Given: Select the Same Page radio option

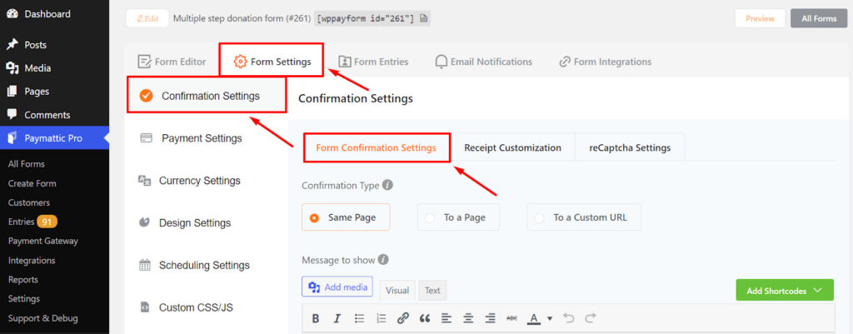Looking at the screenshot, I should tap(346, 217).
